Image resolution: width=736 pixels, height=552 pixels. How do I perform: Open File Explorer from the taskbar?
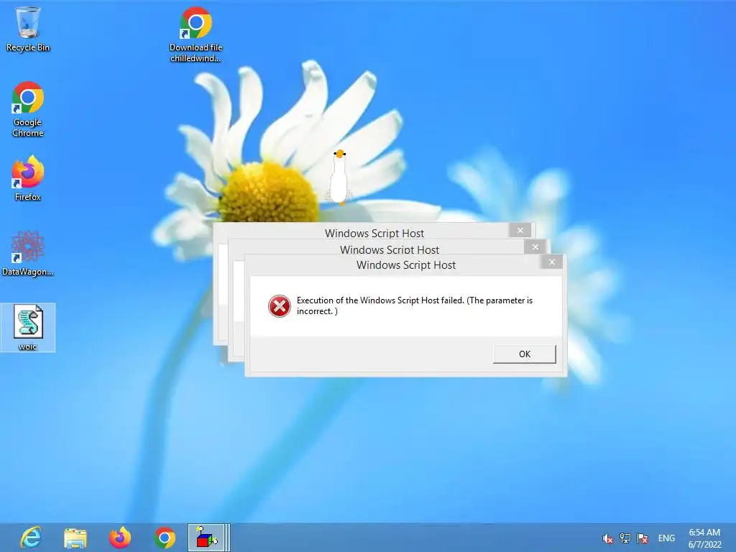[x=75, y=538]
